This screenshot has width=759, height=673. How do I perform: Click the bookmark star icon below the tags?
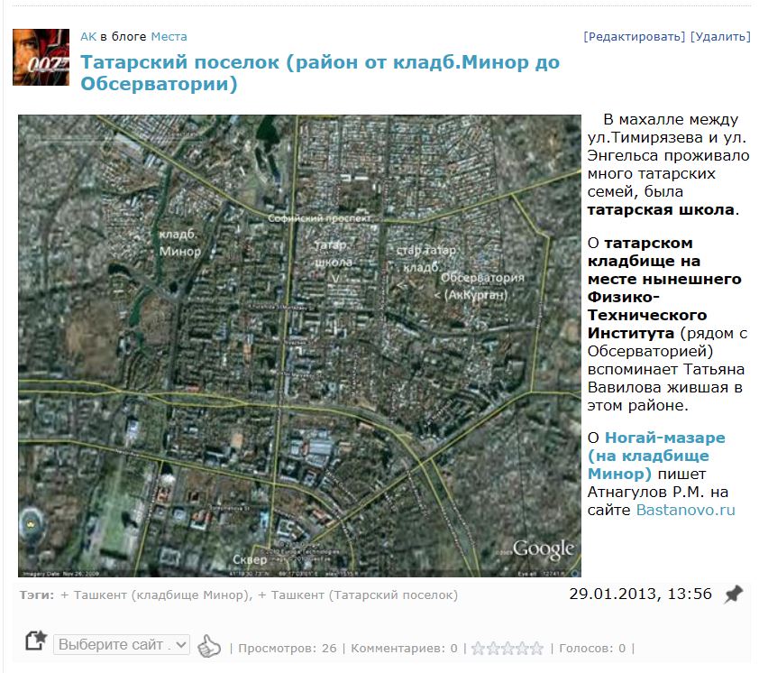pos(35,641)
